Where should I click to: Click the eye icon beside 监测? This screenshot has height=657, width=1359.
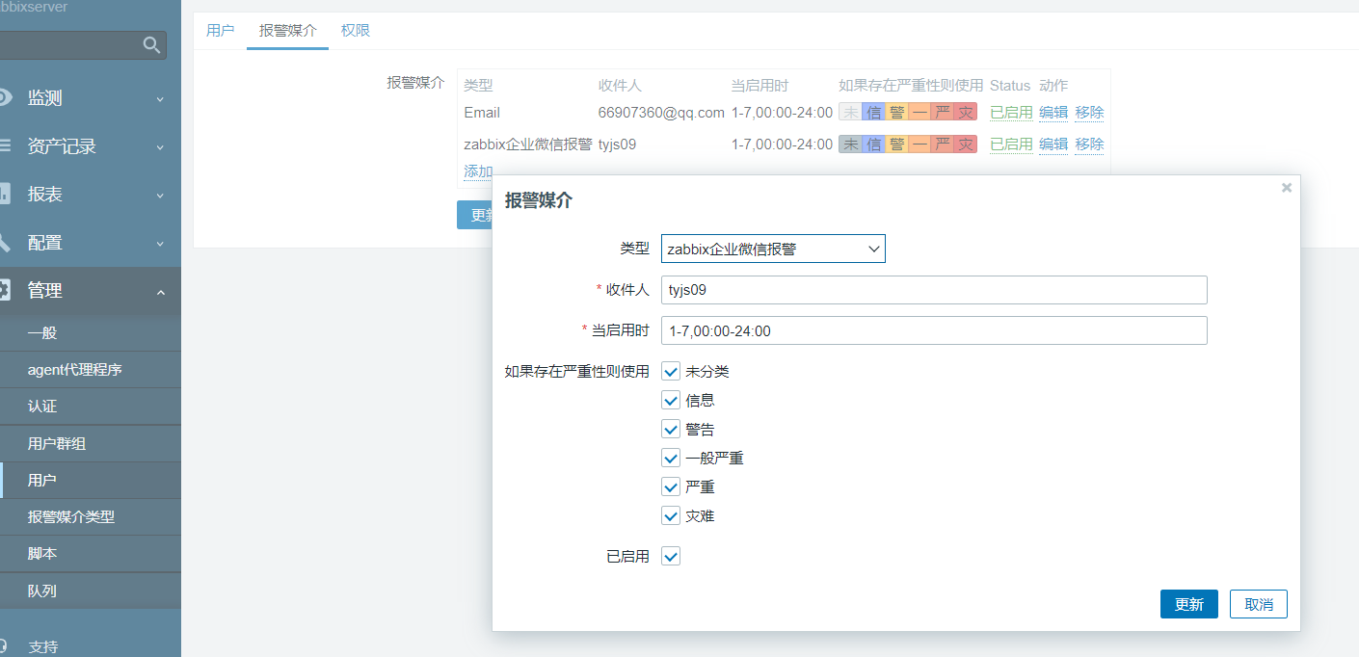coord(5,97)
